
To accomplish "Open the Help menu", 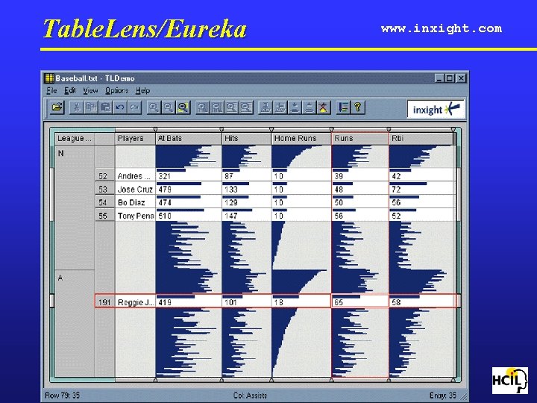I will click(x=142, y=91).
